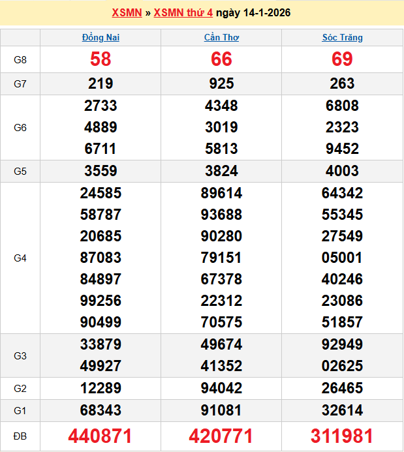Open the Sóc Trăng province link
The width and height of the screenshot is (404, 452).
pyautogui.click(x=342, y=37)
